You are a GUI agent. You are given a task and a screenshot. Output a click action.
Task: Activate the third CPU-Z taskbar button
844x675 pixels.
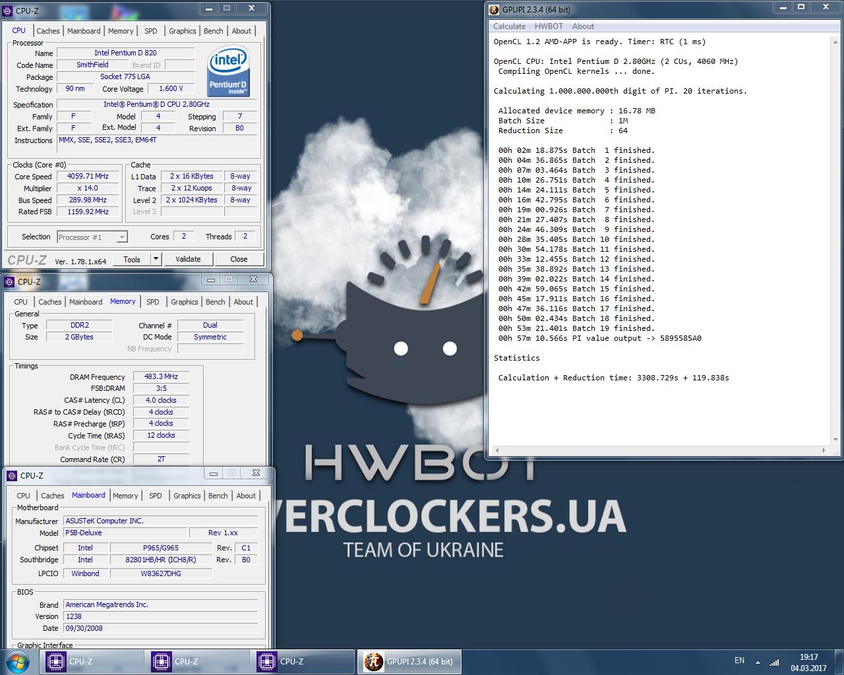pos(303,662)
